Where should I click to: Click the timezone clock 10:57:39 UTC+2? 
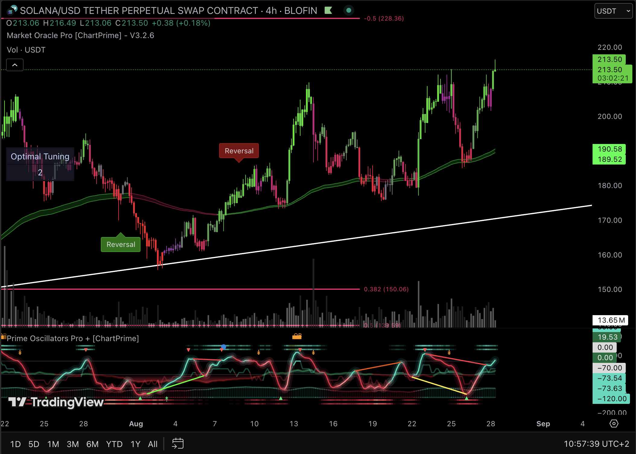tap(596, 444)
